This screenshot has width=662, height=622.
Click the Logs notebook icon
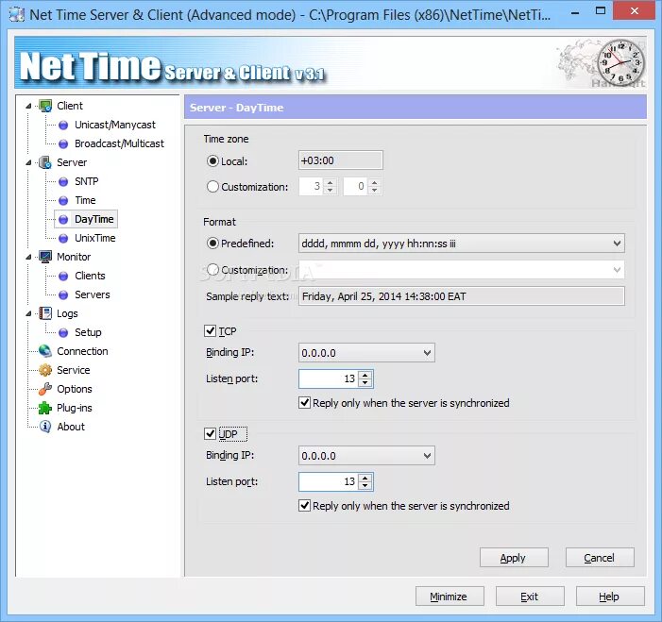(45, 313)
